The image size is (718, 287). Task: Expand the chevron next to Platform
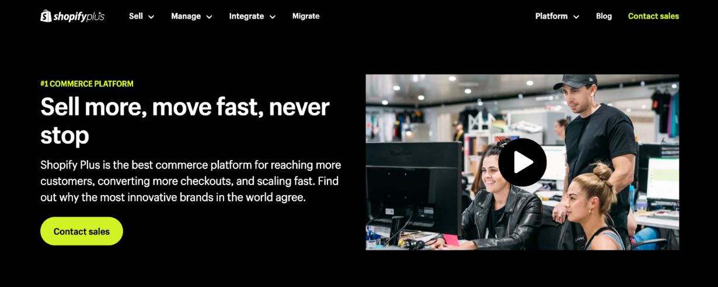[576, 17]
